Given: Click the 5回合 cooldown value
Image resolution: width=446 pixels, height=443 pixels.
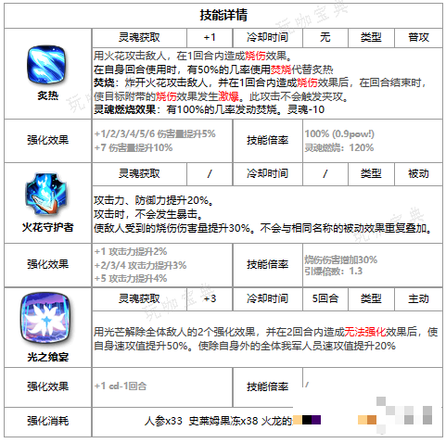Looking at the screenshot, I should [x=325, y=298].
